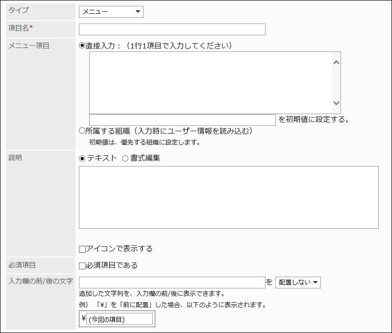Click inside the 説明 description textarea
392x333 pixels.
pyautogui.click(x=228, y=197)
